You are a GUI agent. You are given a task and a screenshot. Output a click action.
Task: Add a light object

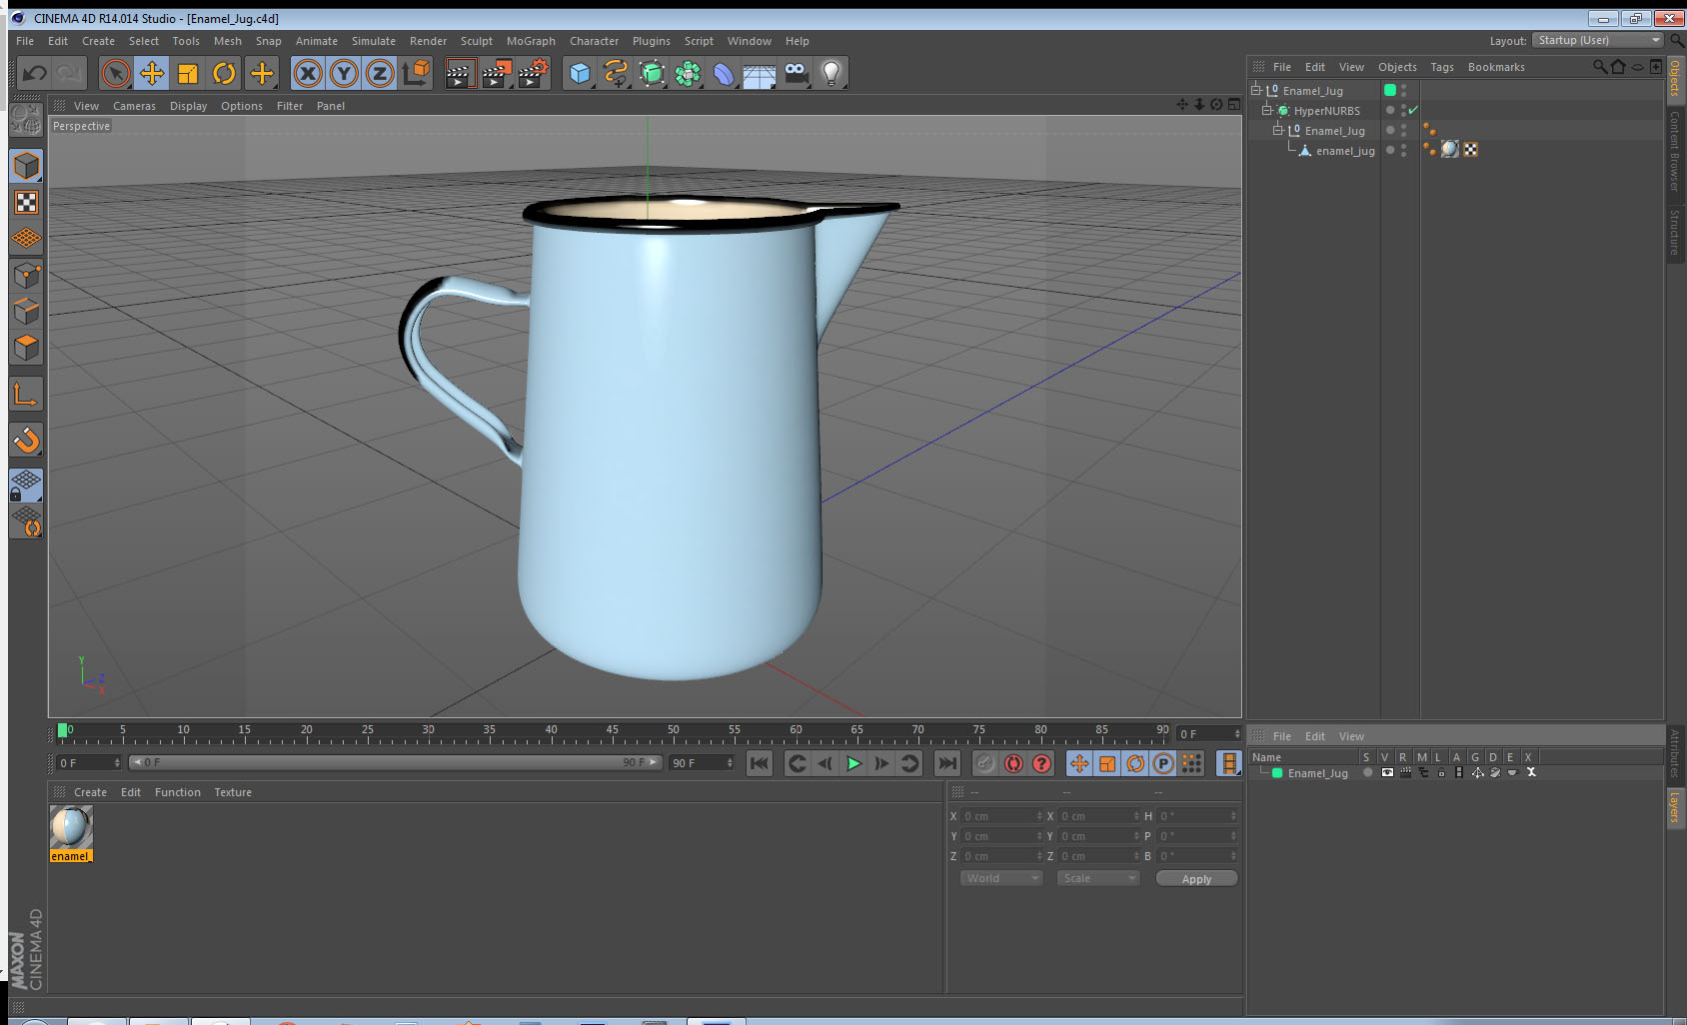pos(832,73)
